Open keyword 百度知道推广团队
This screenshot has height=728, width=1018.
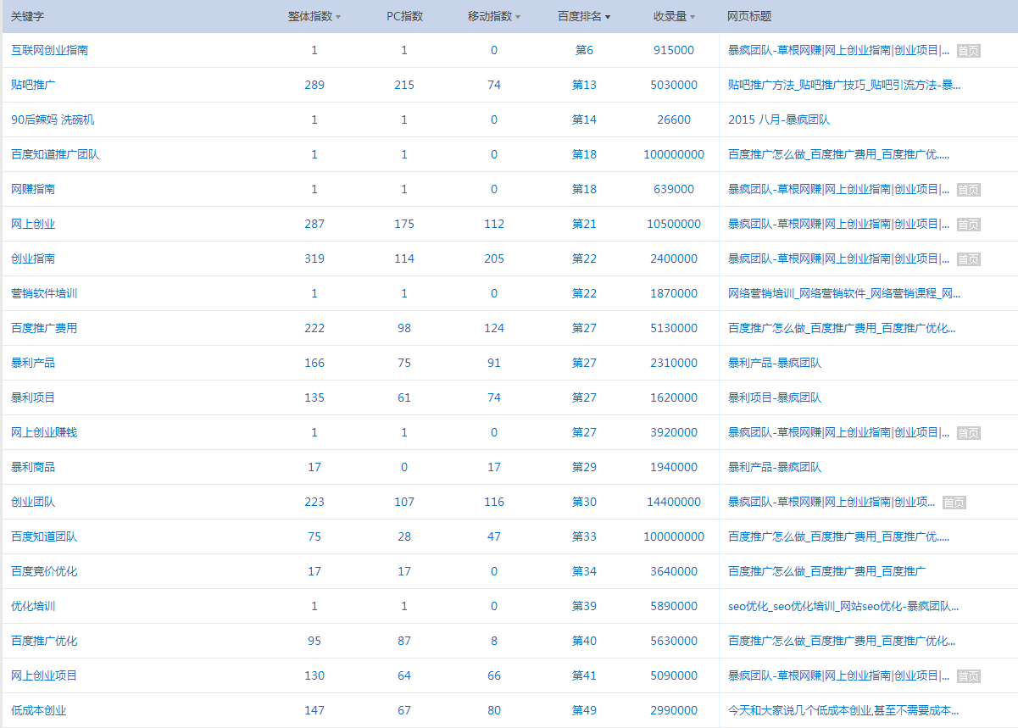(x=55, y=154)
